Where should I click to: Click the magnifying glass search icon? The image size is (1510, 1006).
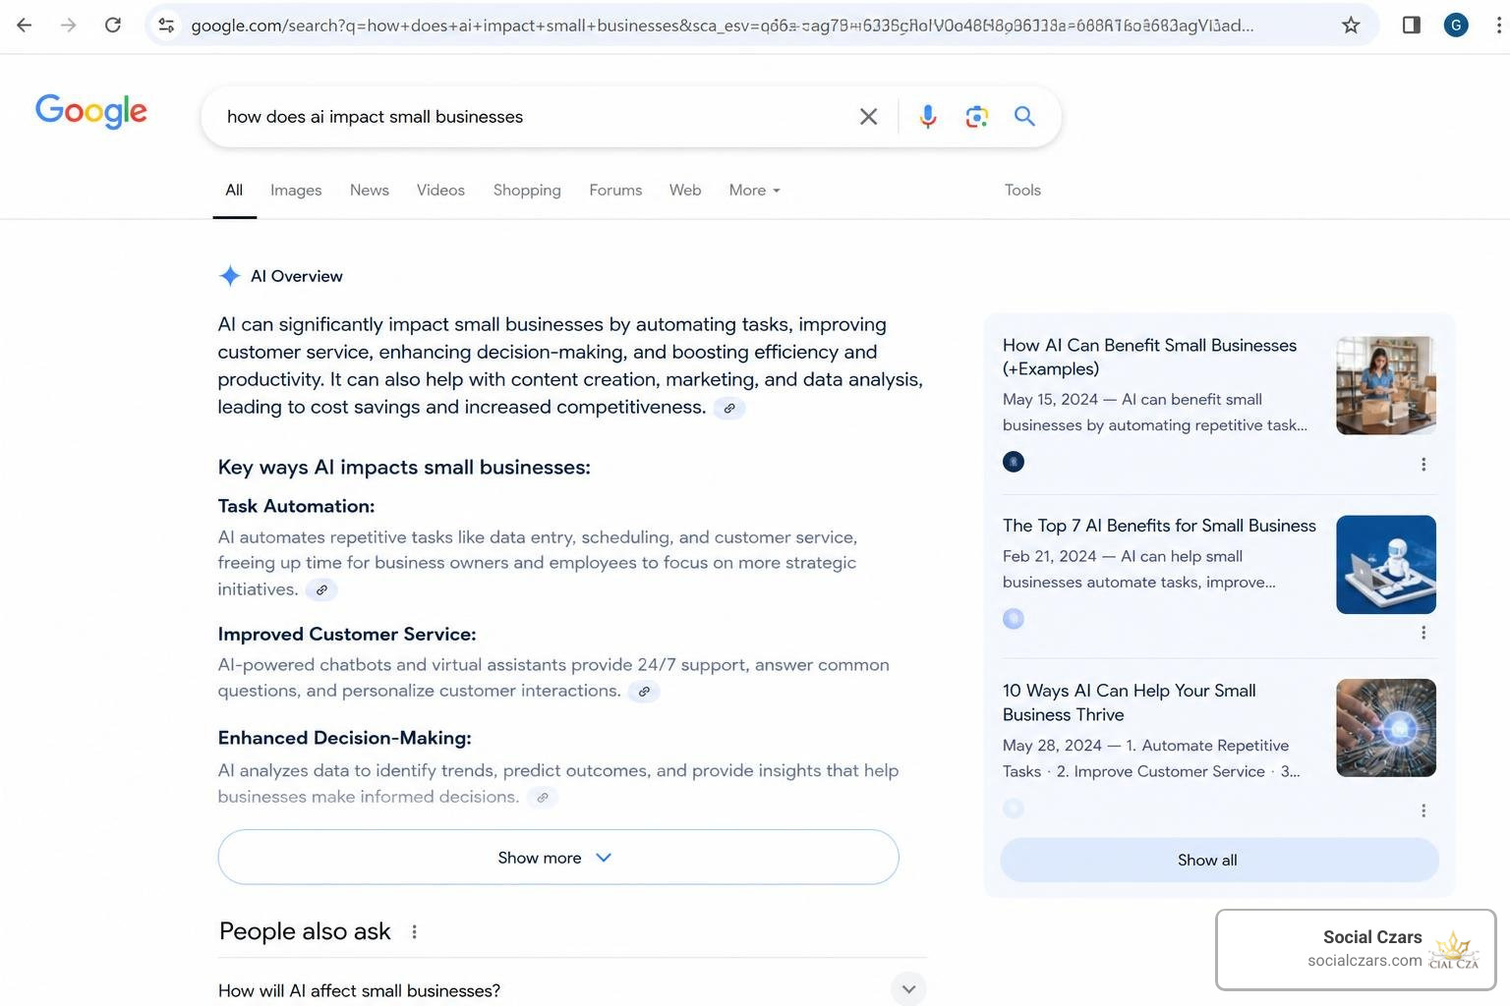[1024, 116]
